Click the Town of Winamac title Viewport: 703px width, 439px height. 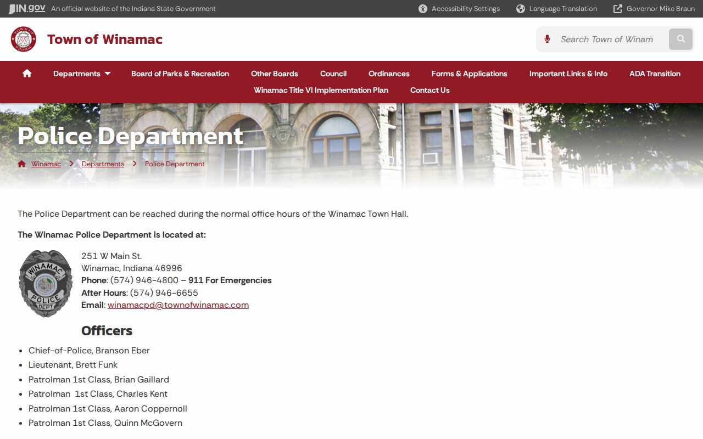pyautogui.click(x=105, y=39)
